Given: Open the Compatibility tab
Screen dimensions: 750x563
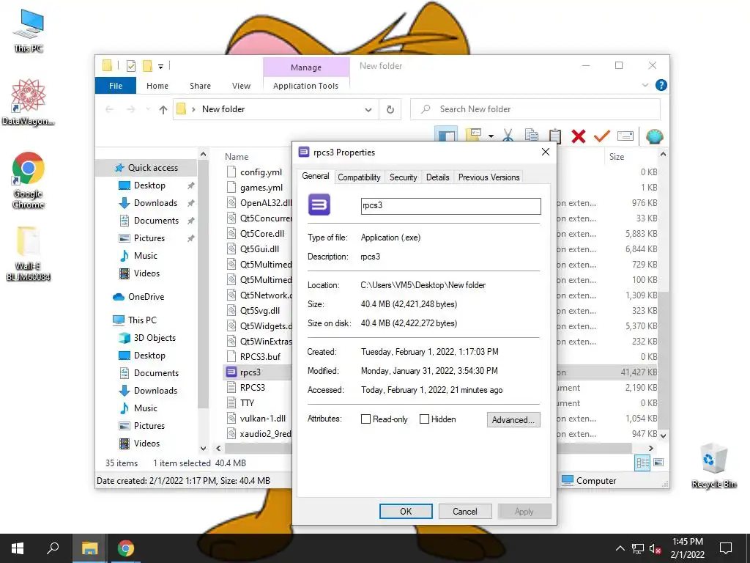Looking at the screenshot, I should click(x=359, y=177).
